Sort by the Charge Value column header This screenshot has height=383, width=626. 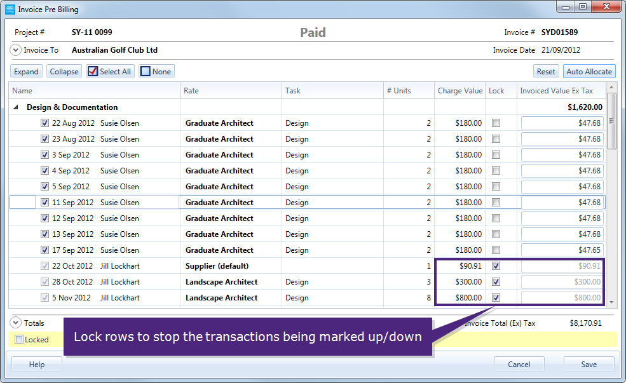(x=459, y=91)
